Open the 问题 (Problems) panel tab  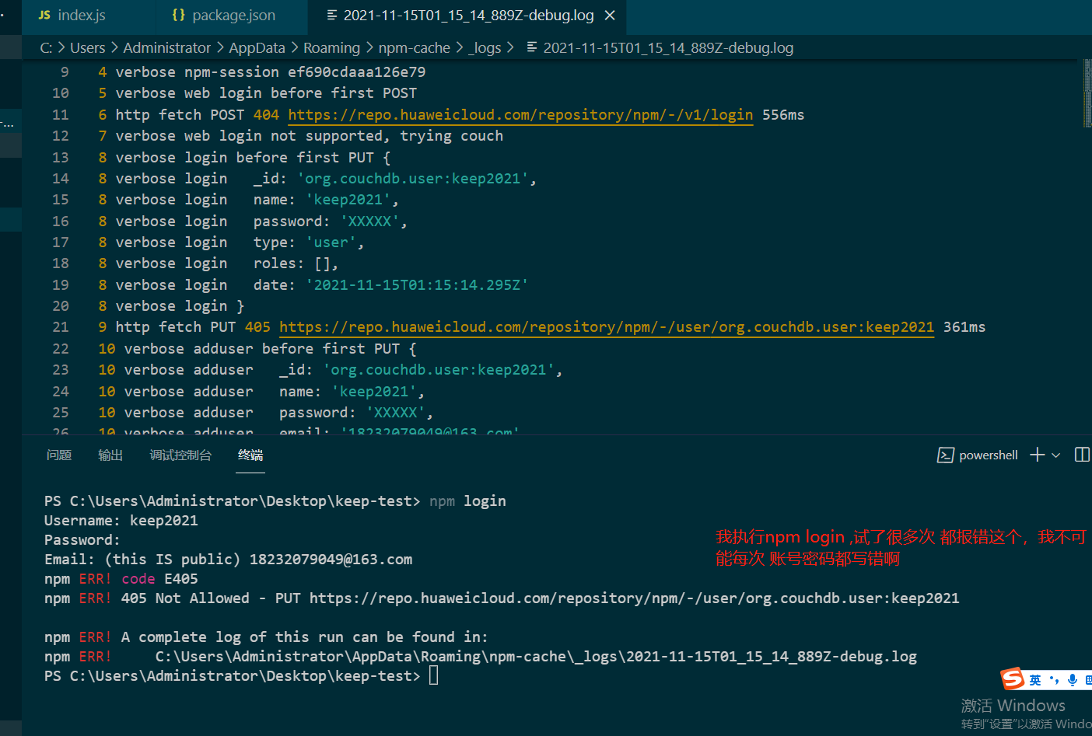tap(59, 455)
